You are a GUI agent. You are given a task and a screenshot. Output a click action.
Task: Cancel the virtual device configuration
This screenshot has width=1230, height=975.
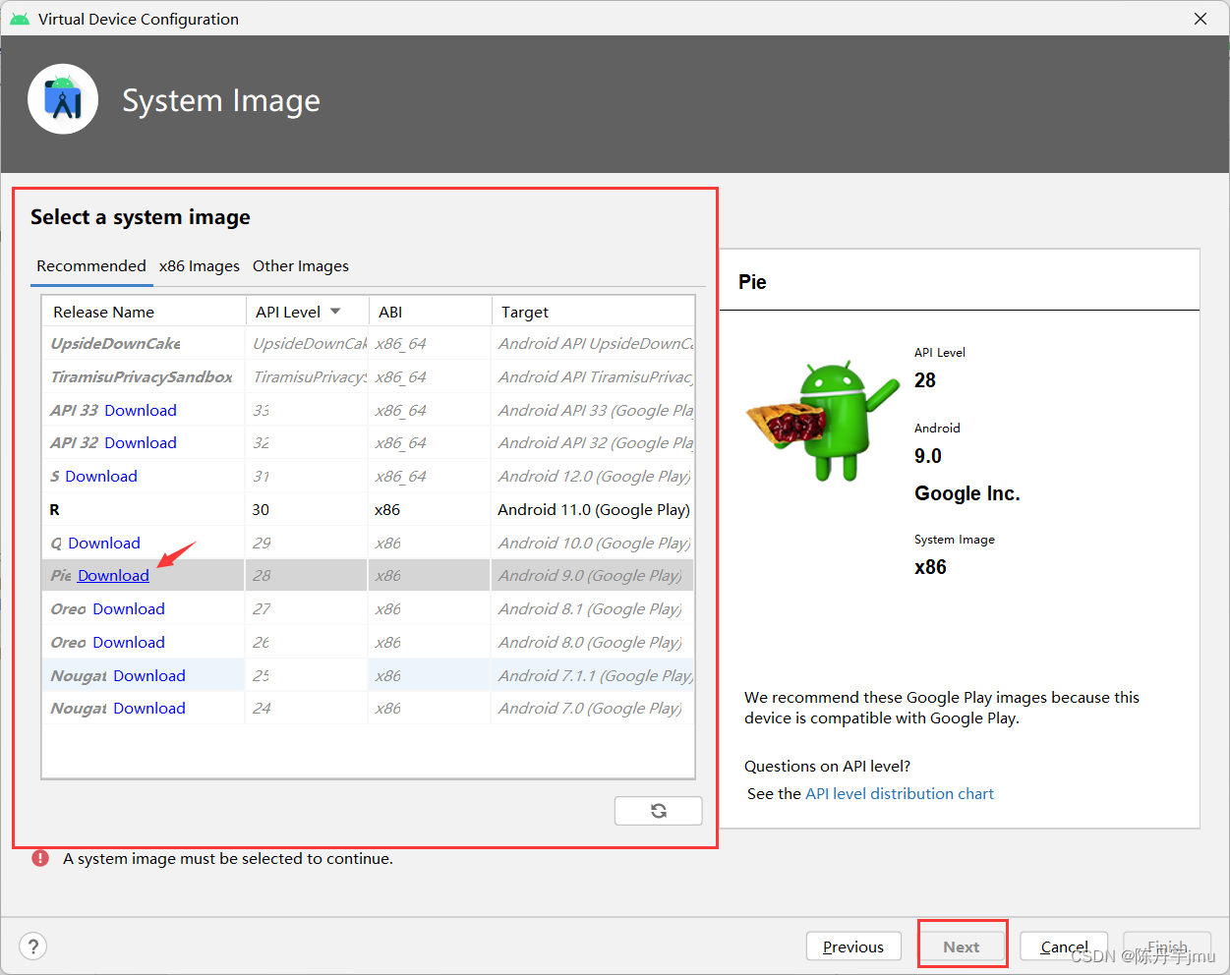[x=1064, y=946]
